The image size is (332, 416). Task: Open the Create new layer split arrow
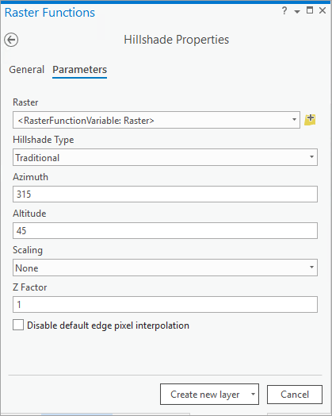253,394
